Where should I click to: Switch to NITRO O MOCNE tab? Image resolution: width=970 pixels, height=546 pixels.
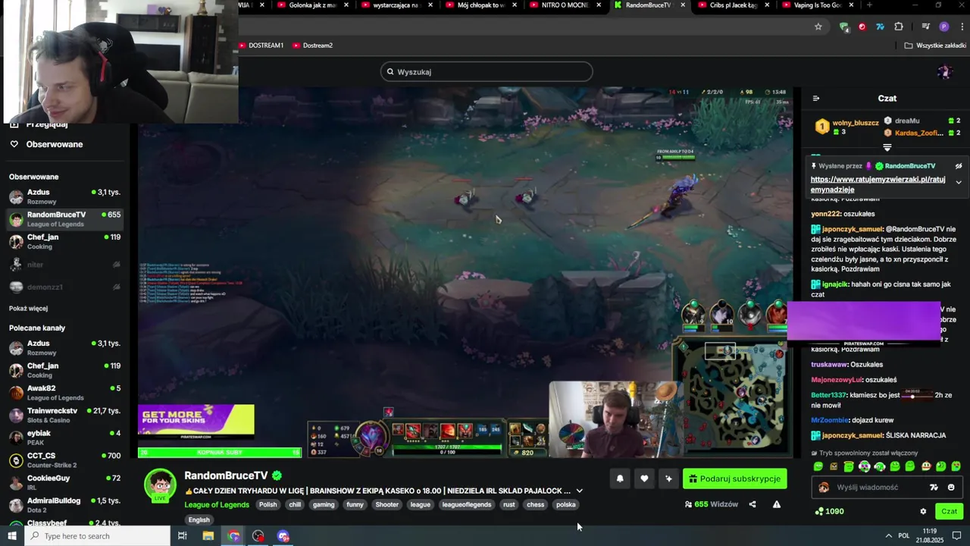tap(565, 5)
